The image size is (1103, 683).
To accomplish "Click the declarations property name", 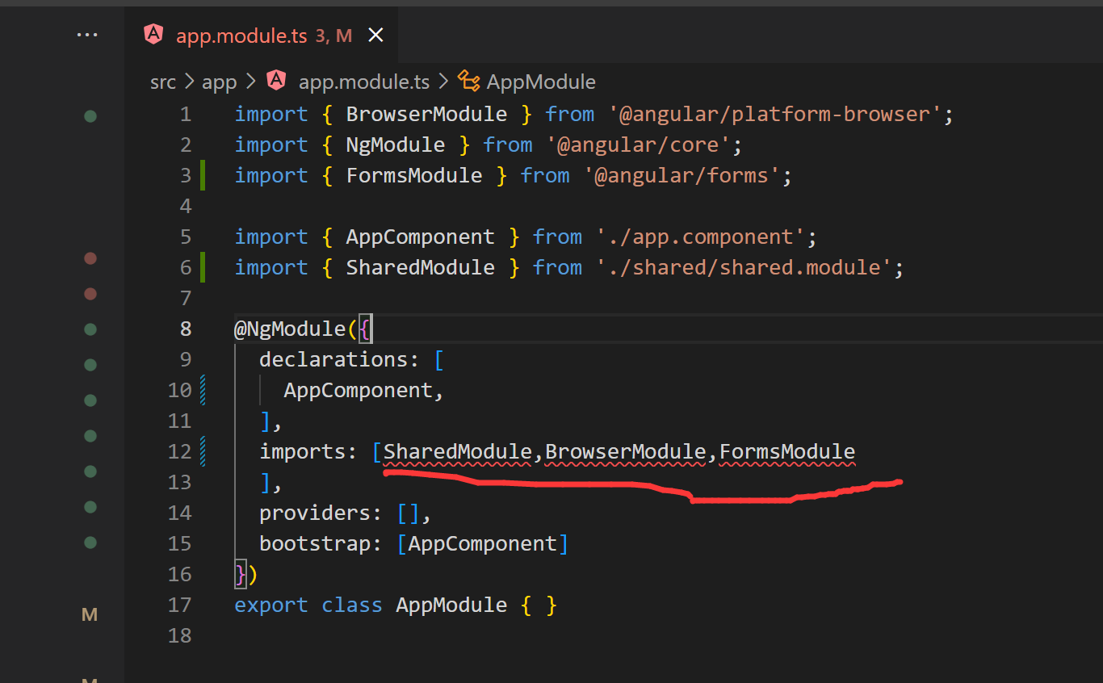I will [333, 360].
